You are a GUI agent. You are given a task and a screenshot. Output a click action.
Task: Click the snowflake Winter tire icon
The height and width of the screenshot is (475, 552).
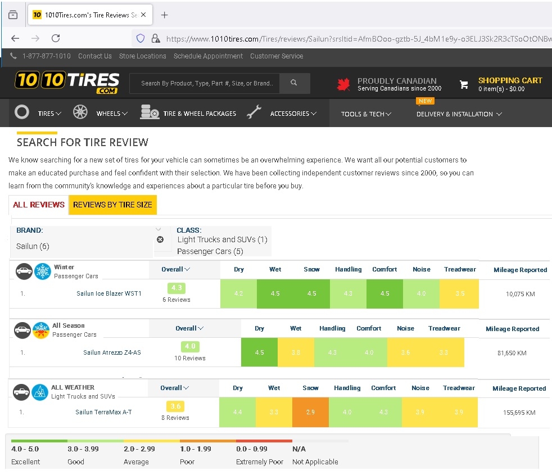click(43, 272)
